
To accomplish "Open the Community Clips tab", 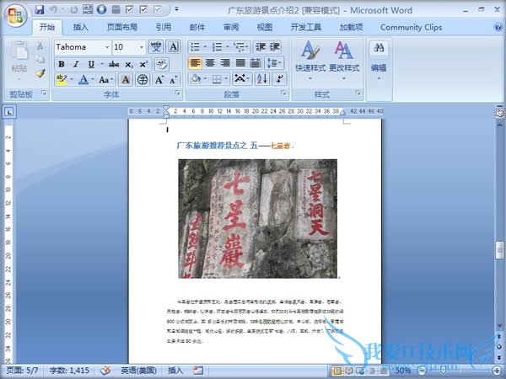I will [412, 28].
